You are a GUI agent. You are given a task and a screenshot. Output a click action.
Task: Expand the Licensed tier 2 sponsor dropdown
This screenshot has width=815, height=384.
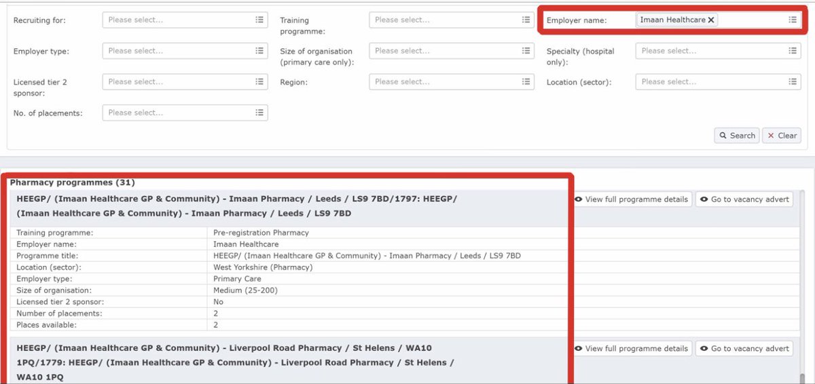click(x=185, y=81)
